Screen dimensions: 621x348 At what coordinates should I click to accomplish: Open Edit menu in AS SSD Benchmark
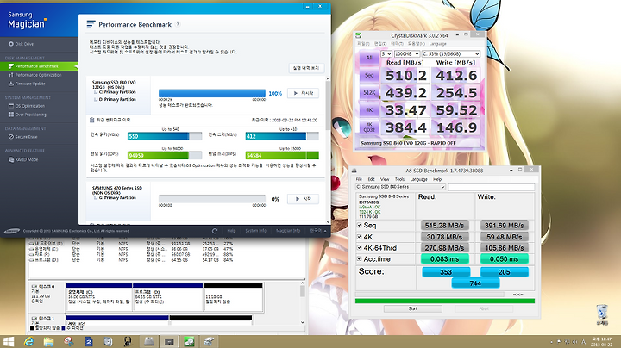tap(371, 179)
